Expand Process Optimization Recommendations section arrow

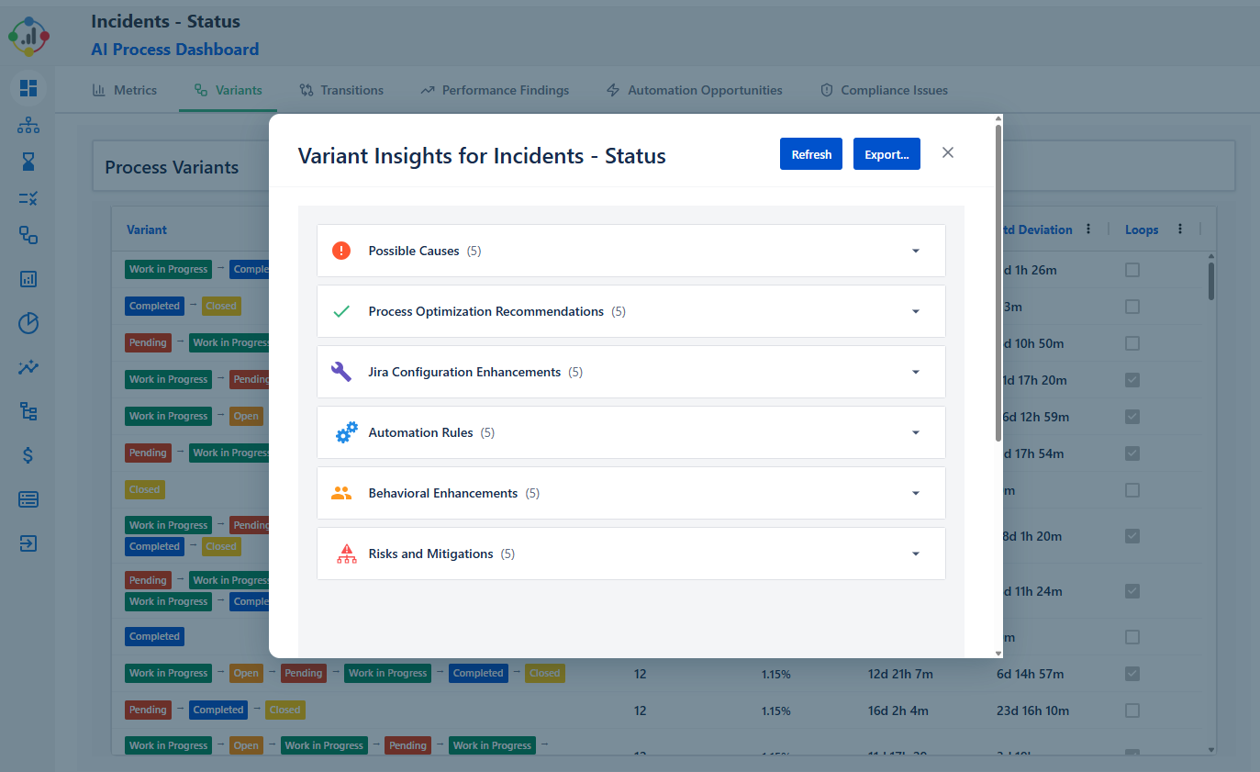coord(915,311)
